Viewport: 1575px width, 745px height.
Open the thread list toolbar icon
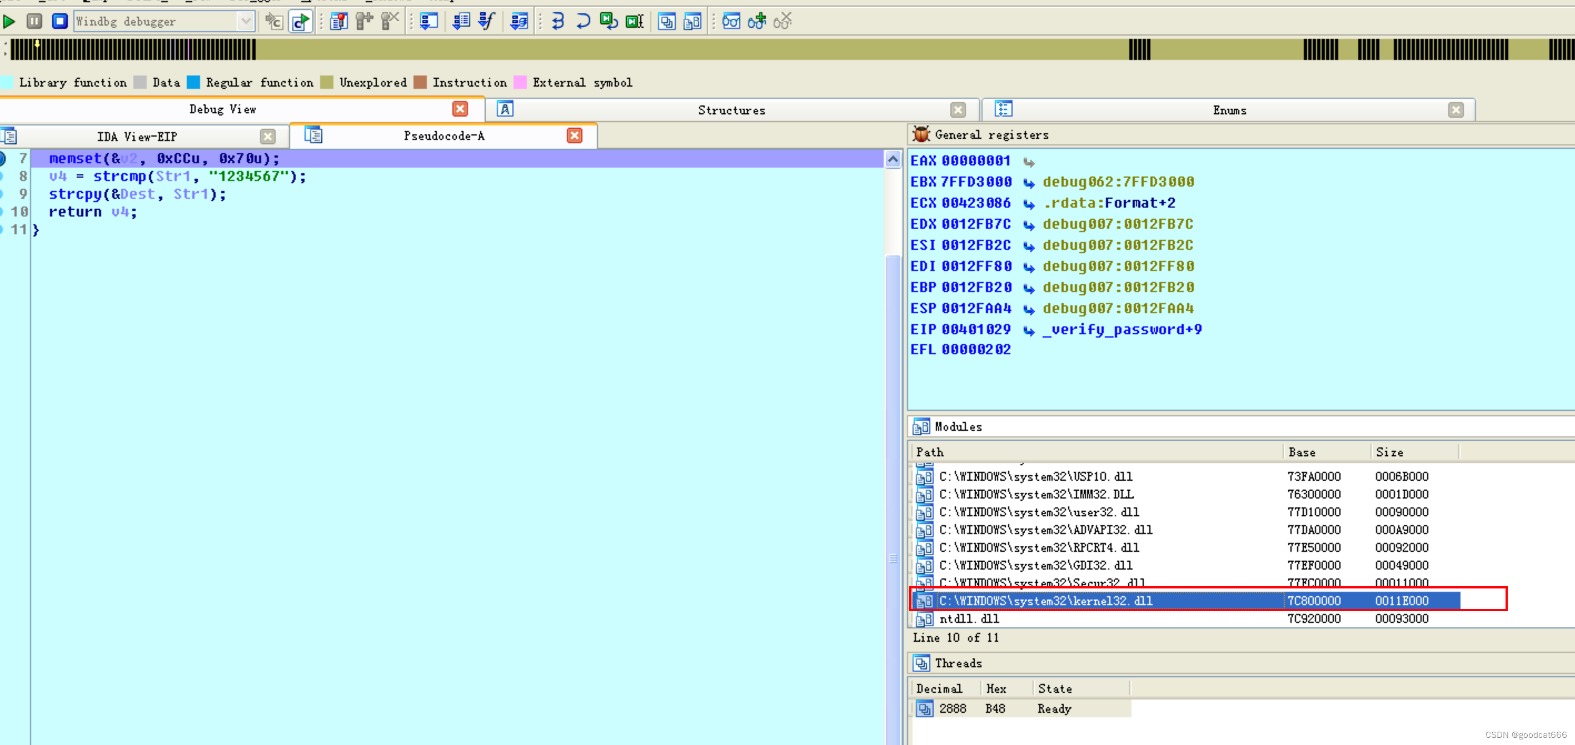coord(667,22)
